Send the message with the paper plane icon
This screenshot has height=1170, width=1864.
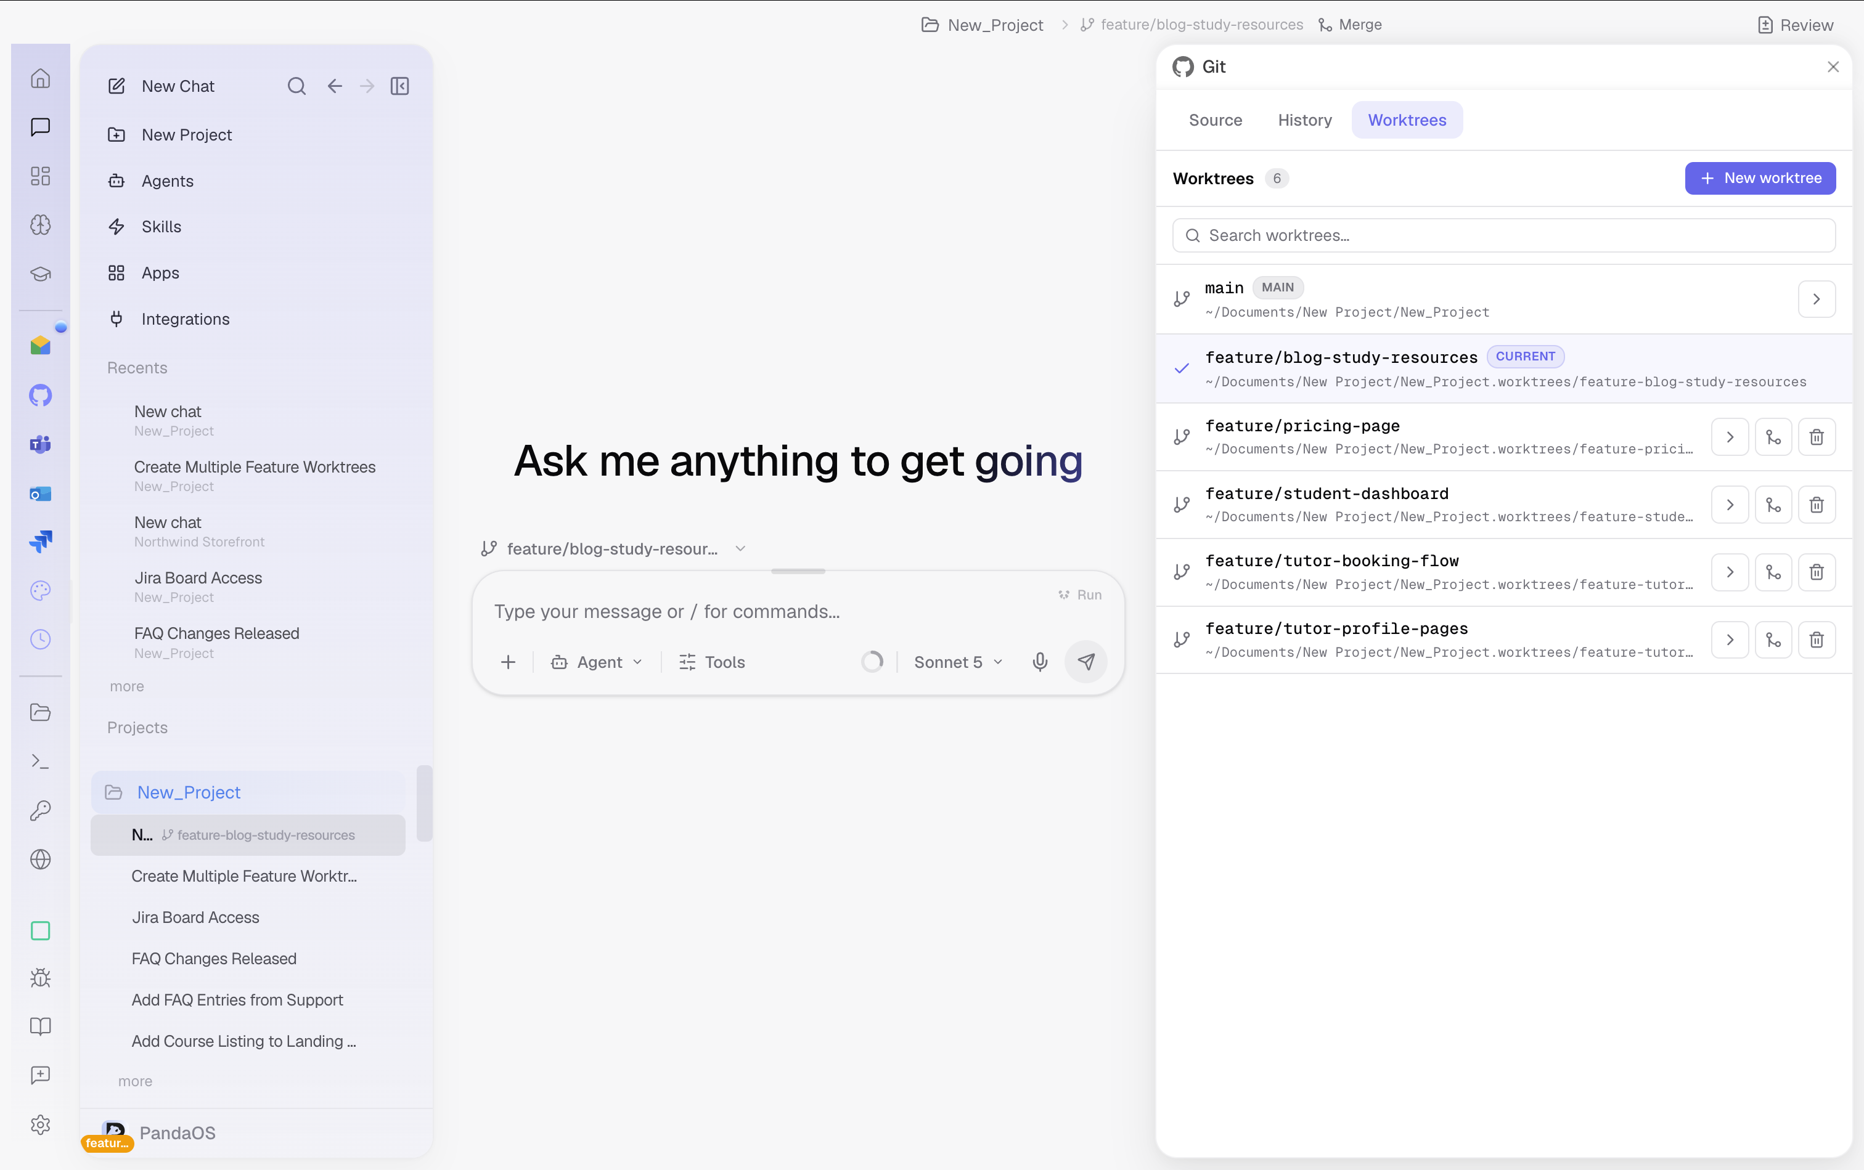coord(1086,662)
